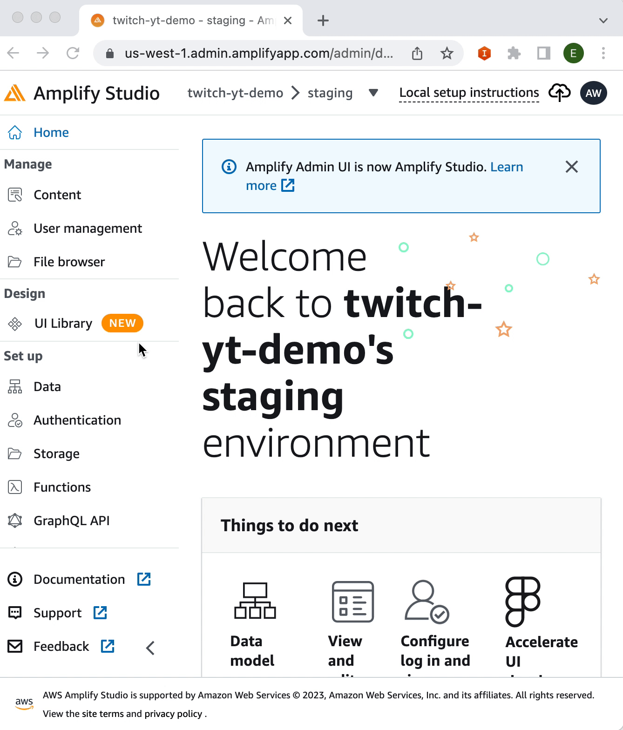
Task: Click the AWS logo in footer
Action: point(24,703)
